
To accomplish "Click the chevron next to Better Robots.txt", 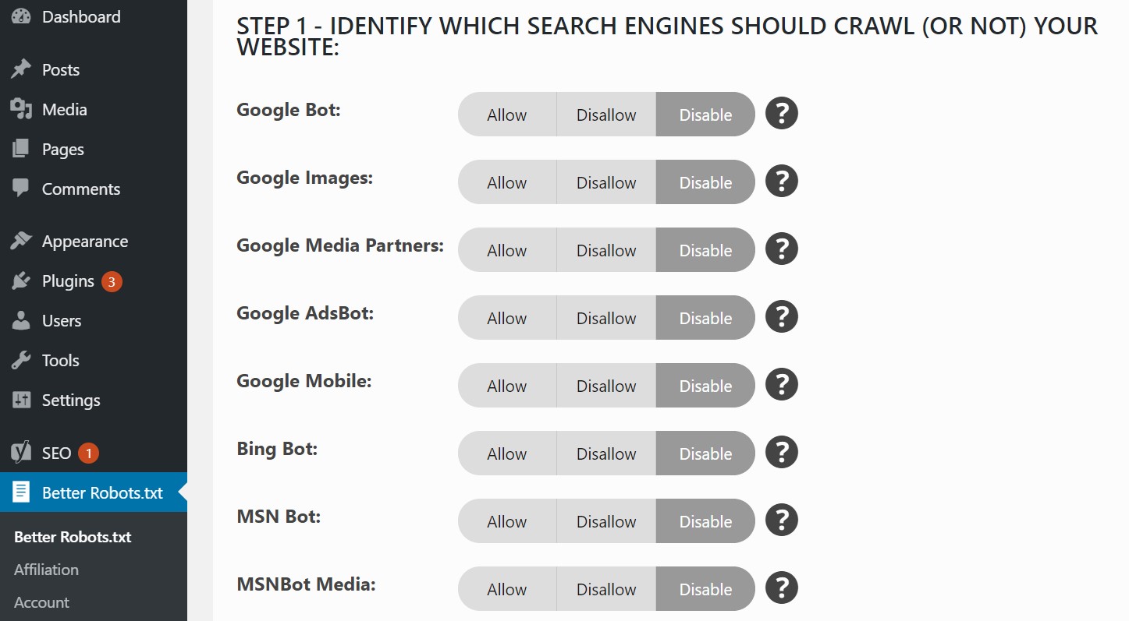I will [182, 492].
